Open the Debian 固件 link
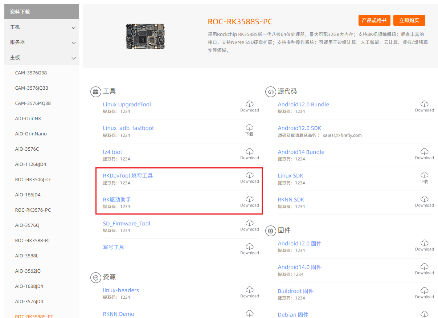The height and width of the screenshot is (318, 438). 293,315
